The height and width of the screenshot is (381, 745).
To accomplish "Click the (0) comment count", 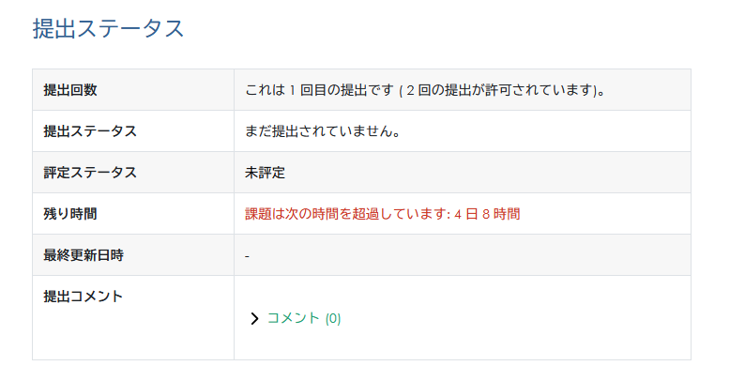I will [x=333, y=319].
